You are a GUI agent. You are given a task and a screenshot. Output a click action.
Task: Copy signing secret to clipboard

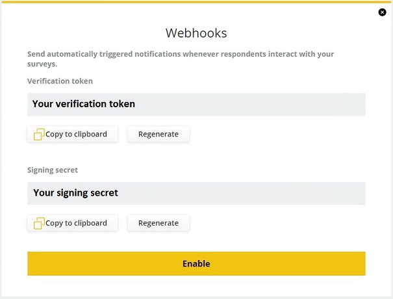click(x=73, y=223)
